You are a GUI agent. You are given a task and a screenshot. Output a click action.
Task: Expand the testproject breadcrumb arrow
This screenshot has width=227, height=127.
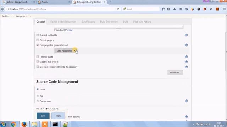(x=31, y=16)
